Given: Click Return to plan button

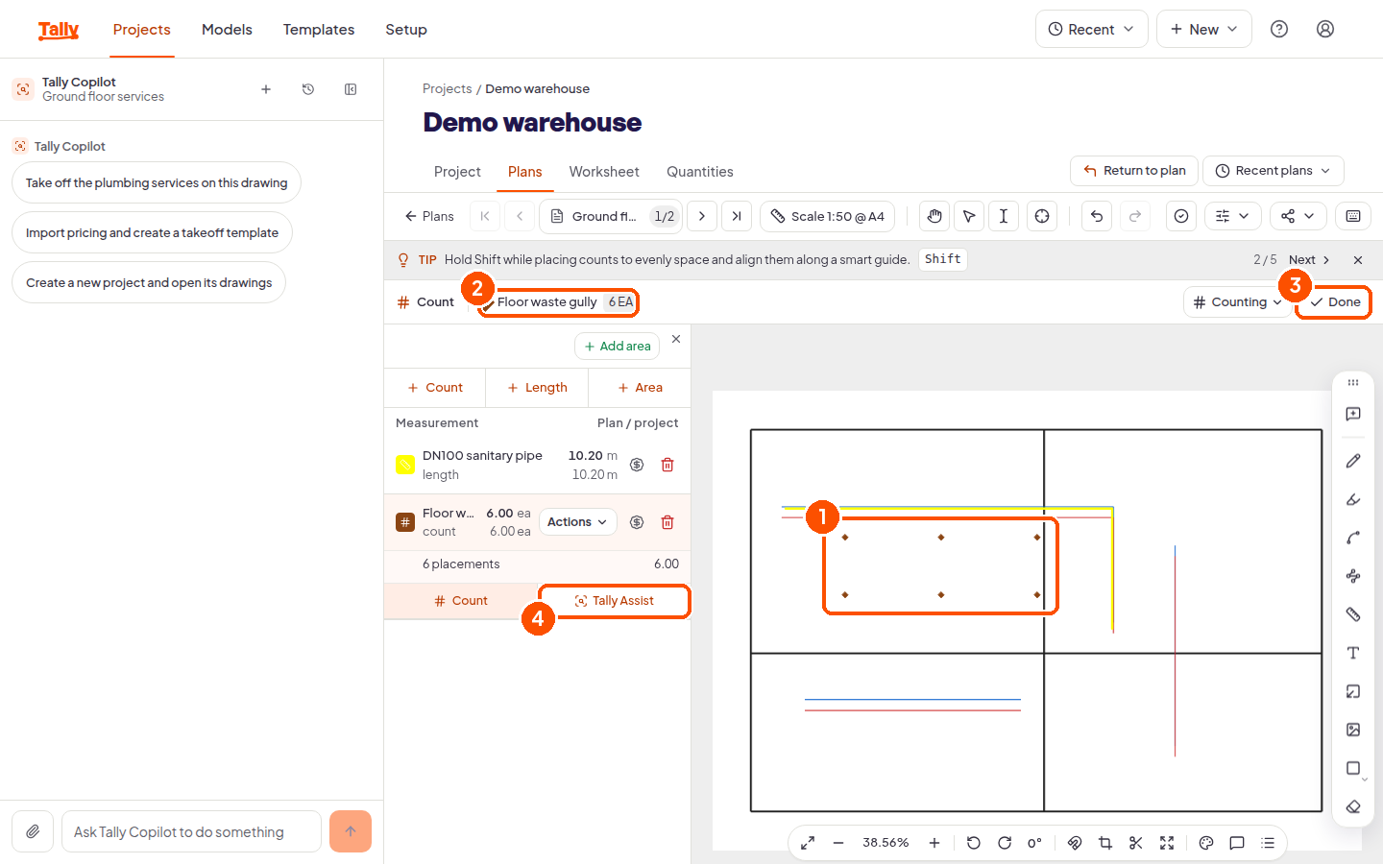Looking at the screenshot, I should [x=1134, y=171].
